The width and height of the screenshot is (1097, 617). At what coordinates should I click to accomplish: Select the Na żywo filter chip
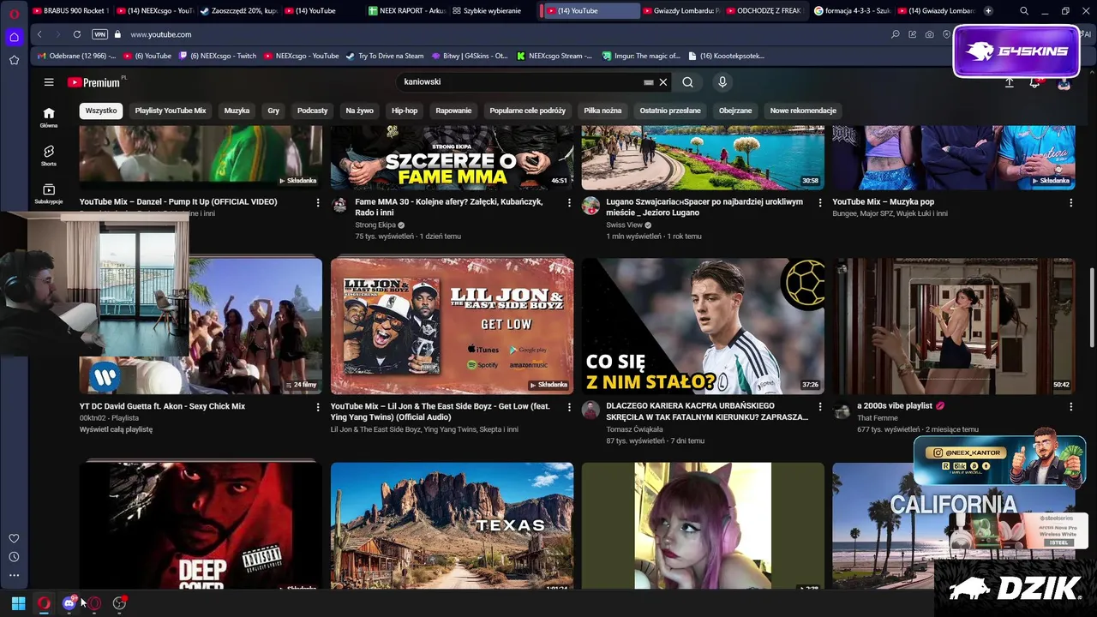point(360,111)
